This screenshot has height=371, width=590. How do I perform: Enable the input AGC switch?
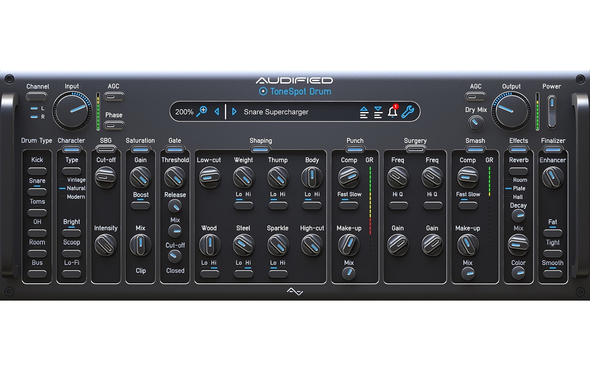[x=114, y=97]
